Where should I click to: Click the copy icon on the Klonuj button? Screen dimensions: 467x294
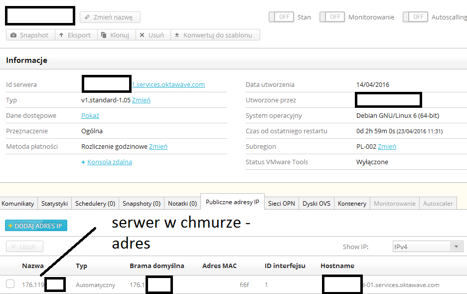tap(104, 35)
